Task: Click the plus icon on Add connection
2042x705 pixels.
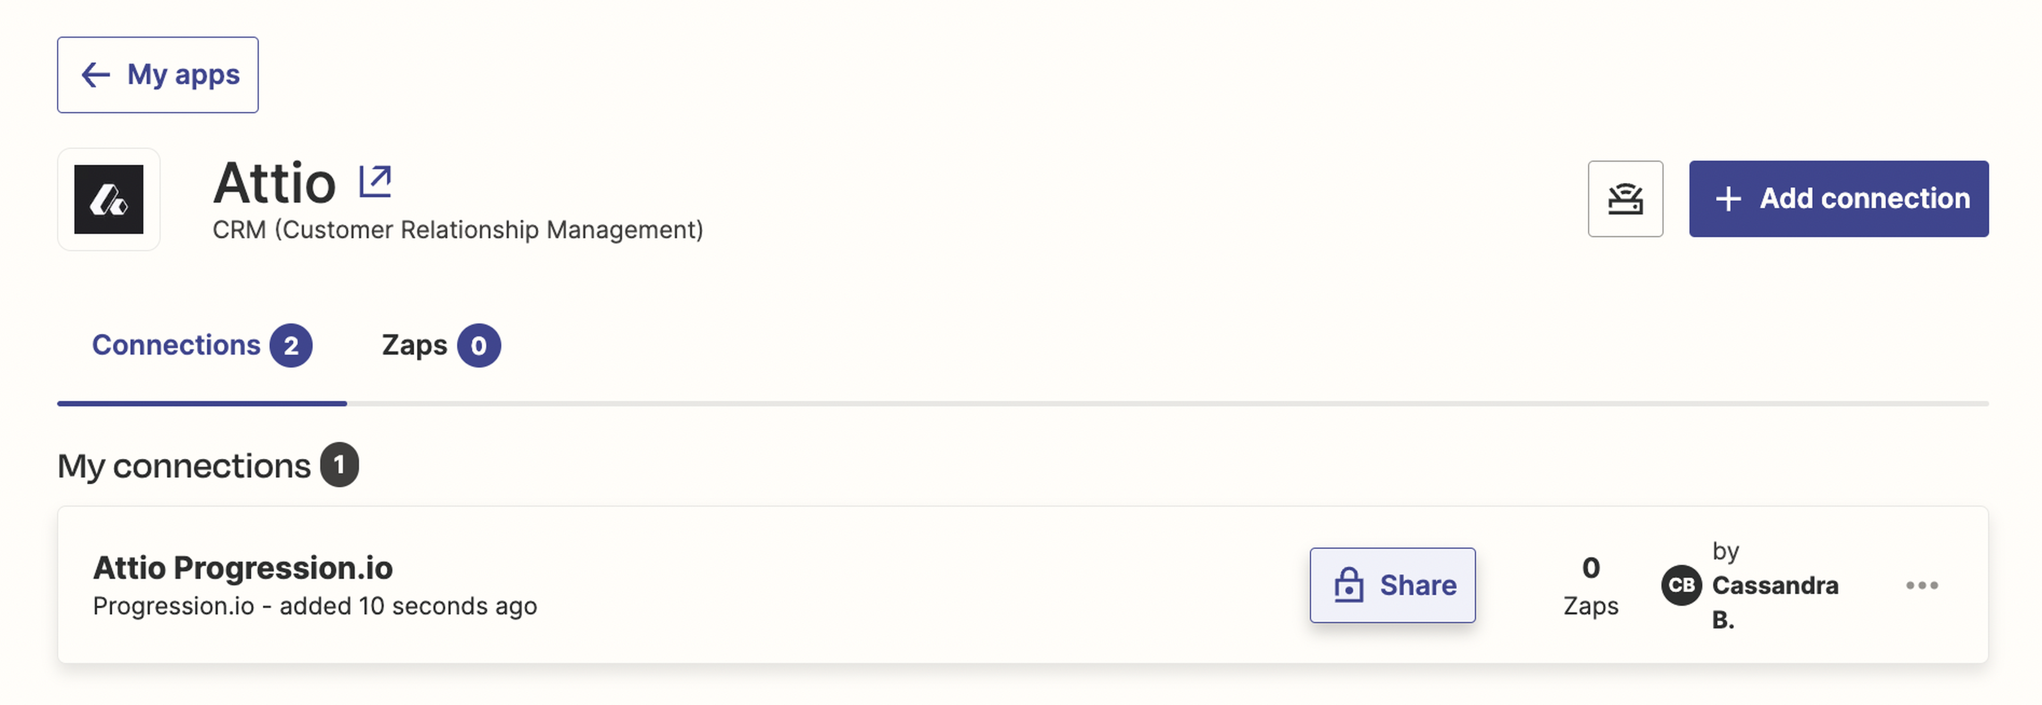Action: (x=1728, y=199)
